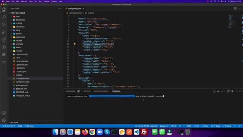Open WhatsApp from the Dock
This screenshot has width=243, height=137.
(x=162, y=132)
